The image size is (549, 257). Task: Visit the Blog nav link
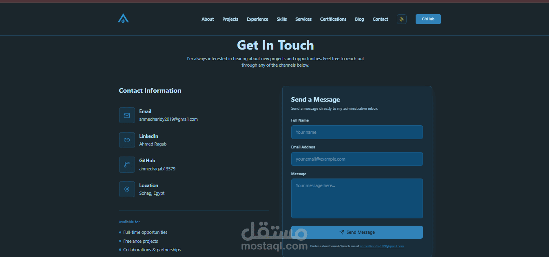point(359,19)
